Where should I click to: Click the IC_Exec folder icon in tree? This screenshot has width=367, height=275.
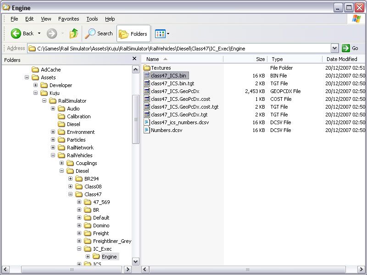click(x=88, y=249)
